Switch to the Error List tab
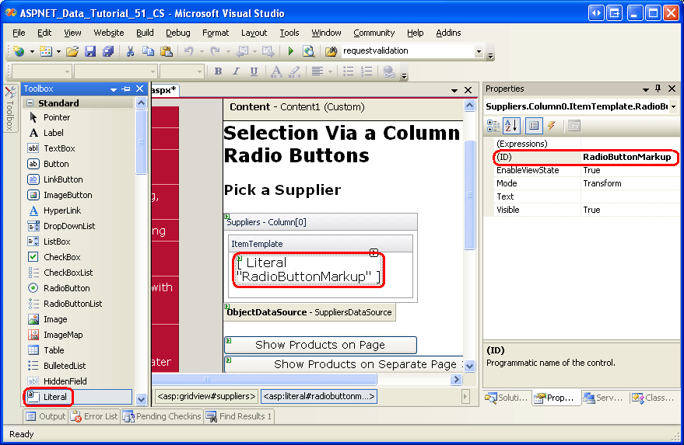This screenshot has height=445, width=684. pos(94,416)
